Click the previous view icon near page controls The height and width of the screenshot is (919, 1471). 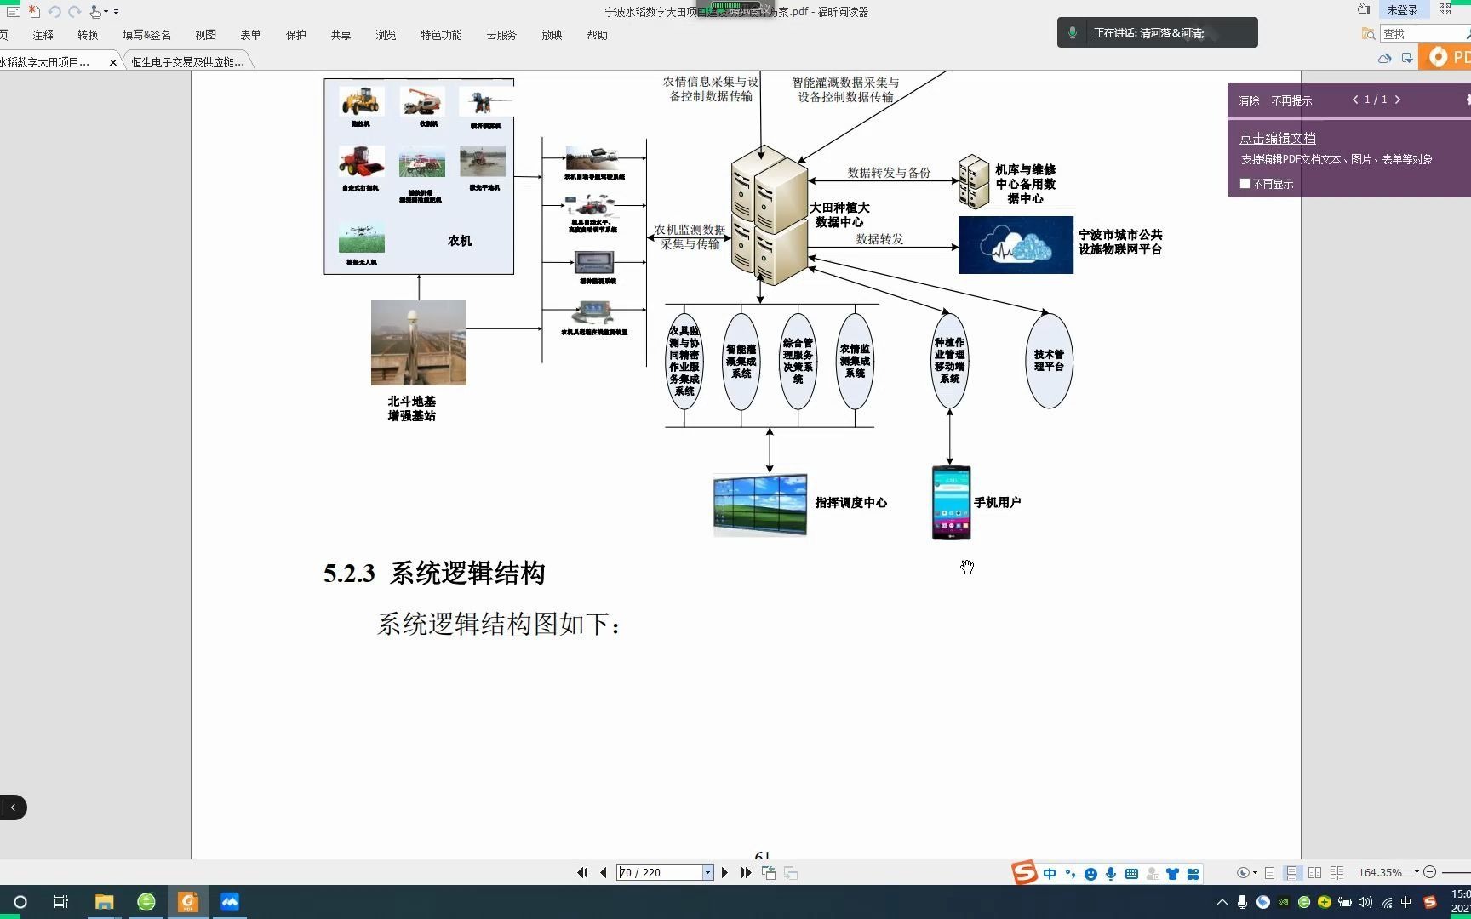(x=768, y=872)
